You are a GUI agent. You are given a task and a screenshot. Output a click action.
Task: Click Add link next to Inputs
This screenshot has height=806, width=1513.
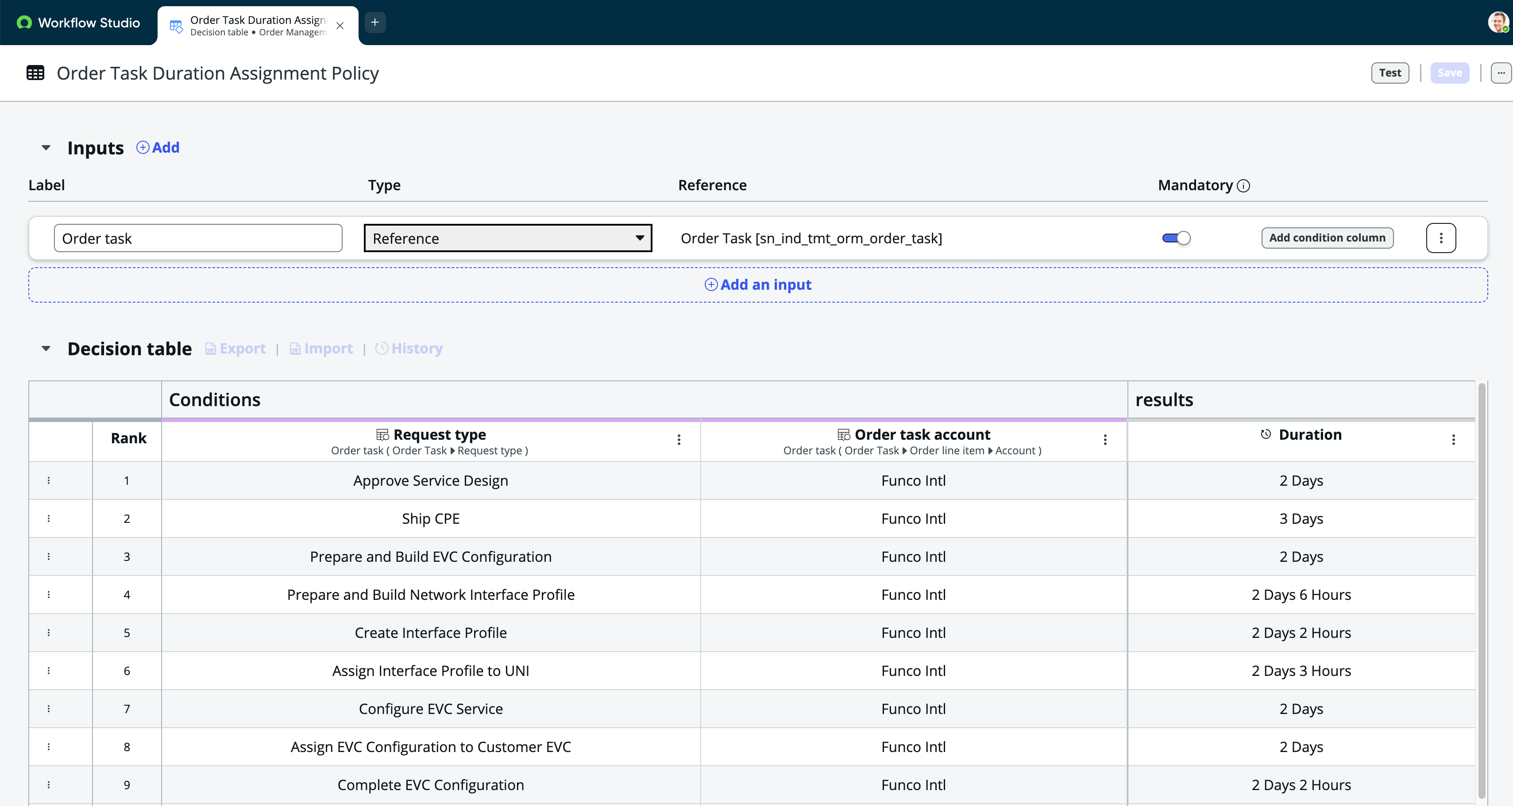click(x=158, y=147)
